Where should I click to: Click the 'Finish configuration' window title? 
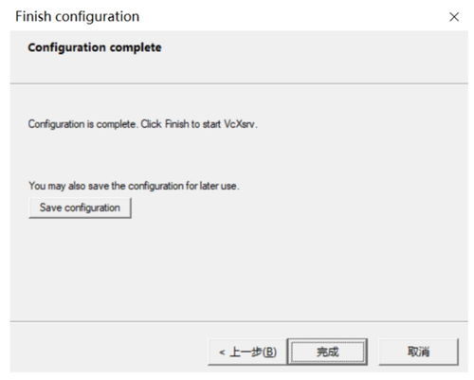pos(78,16)
